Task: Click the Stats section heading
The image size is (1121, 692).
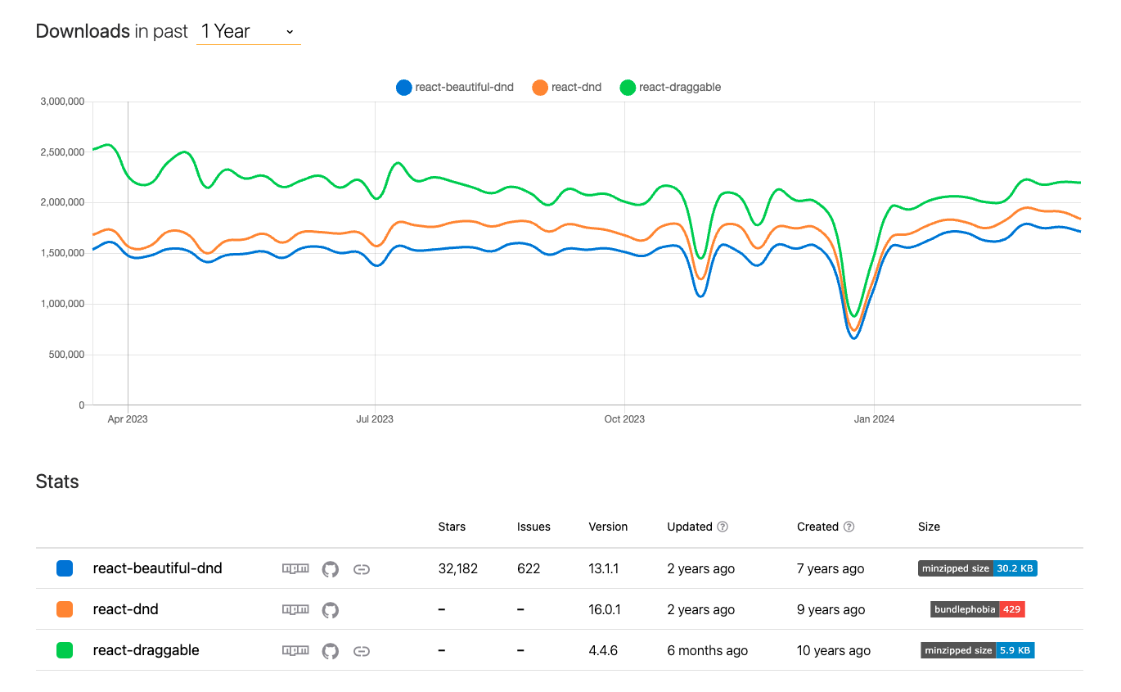Action: (57, 482)
